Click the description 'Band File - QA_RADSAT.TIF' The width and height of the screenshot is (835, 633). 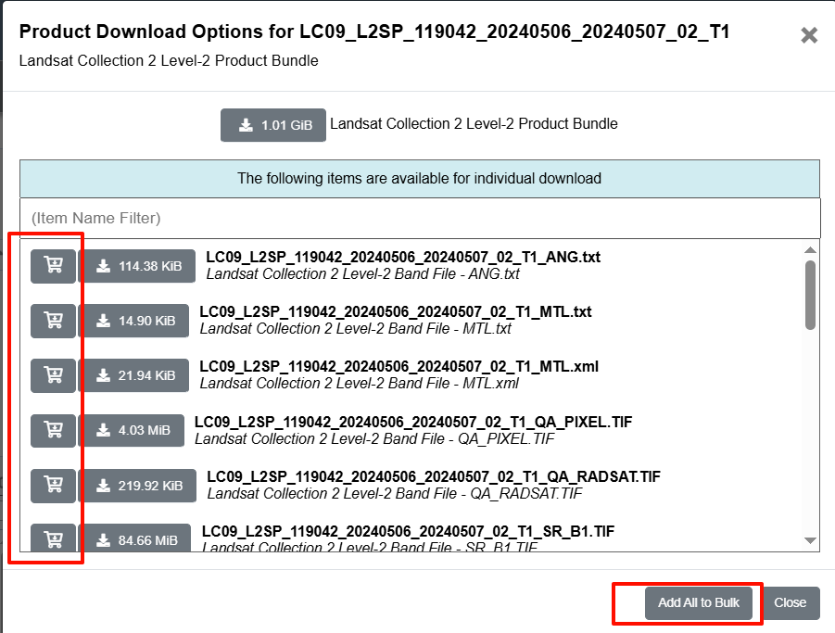395,494
